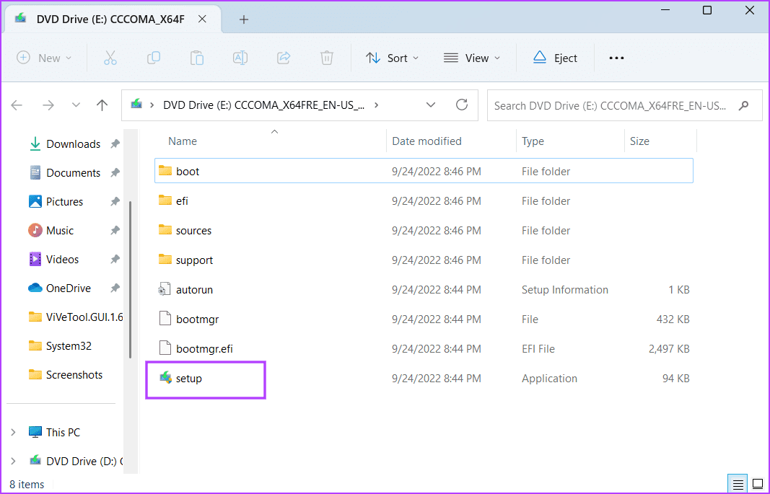Switch to Details view in status bar

(738, 484)
